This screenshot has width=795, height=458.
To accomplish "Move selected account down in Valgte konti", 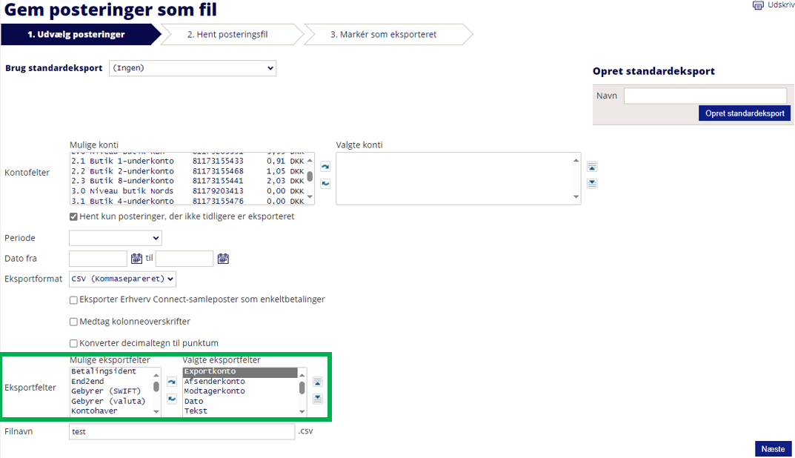I will (x=592, y=184).
